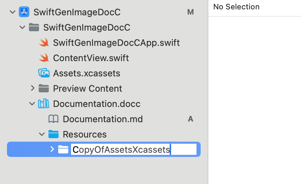Screen dimensions: 301x184
Task: Collapse the Documentation.docc catalog
Action: click(32, 104)
